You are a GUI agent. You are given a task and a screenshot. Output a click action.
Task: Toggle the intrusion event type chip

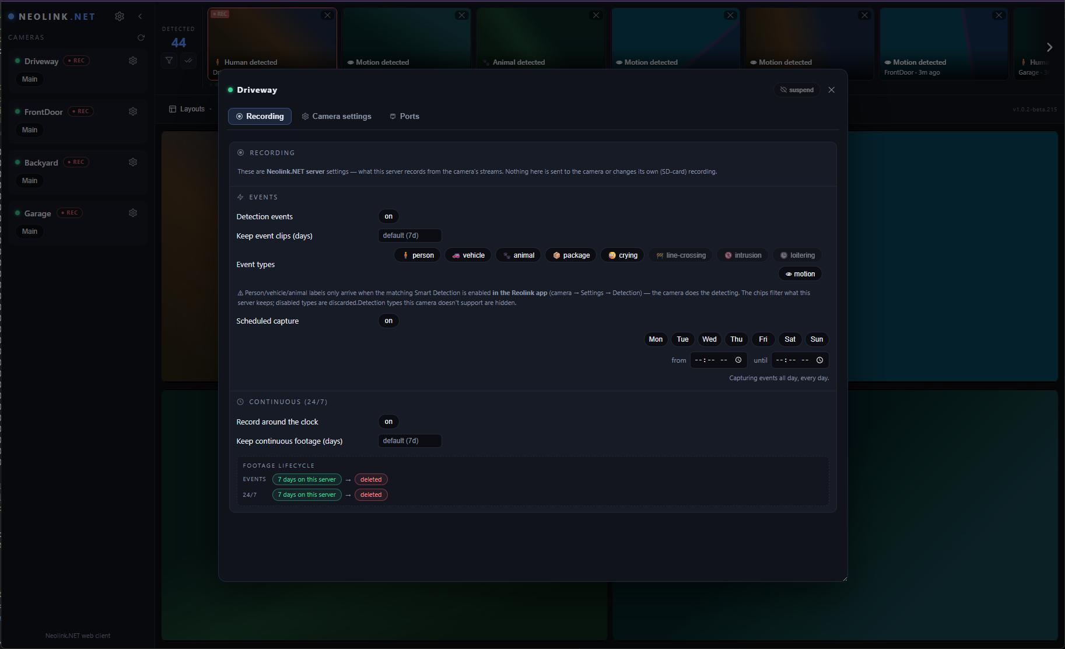pyautogui.click(x=742, y=255)
